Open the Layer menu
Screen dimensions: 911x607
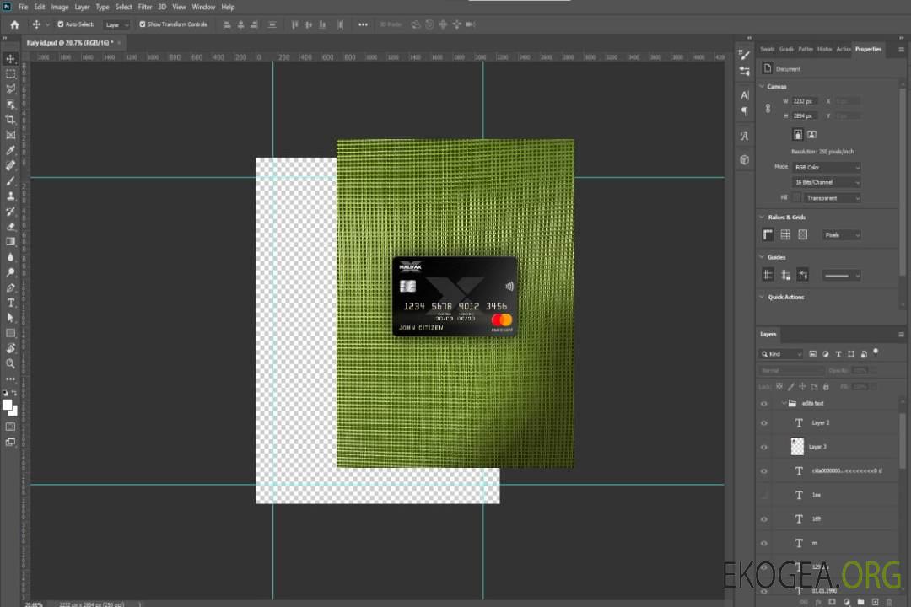(x=82, y=7)
